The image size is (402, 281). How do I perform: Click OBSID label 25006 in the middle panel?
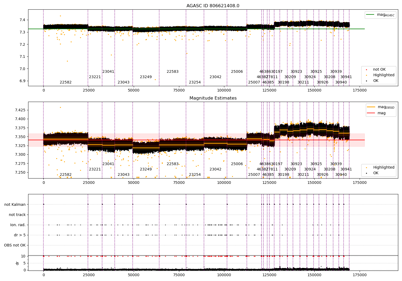point(237,164)
